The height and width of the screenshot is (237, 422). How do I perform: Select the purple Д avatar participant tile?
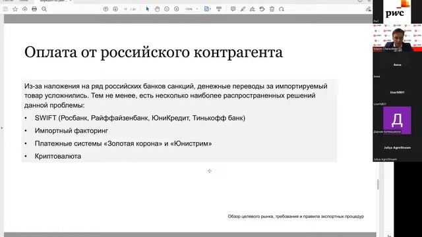click(x=397, y=120)
